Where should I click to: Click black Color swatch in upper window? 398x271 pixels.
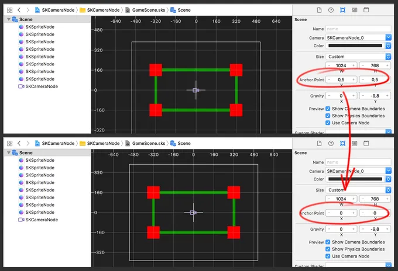coord(355,46)
